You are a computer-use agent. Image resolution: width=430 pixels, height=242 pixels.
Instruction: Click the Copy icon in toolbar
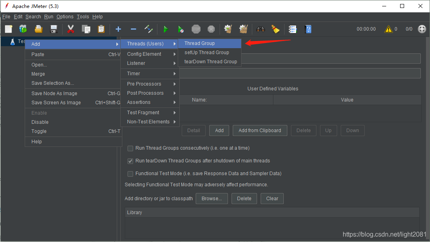click(86, 29)
